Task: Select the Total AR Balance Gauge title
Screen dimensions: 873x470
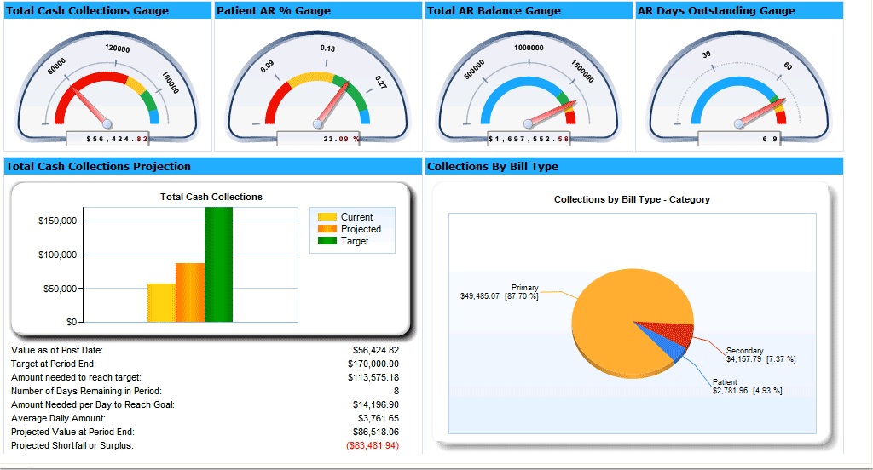Action: click(494, 11)
